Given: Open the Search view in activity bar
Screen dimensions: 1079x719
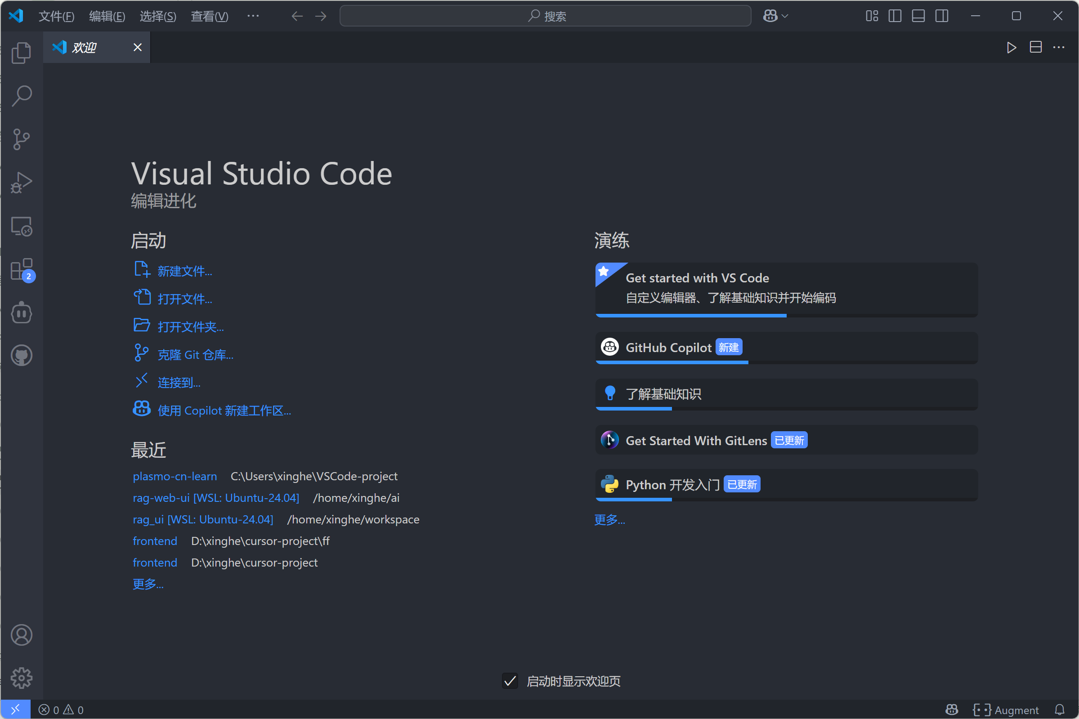Looking at the screenshot, I should [22, 96].
